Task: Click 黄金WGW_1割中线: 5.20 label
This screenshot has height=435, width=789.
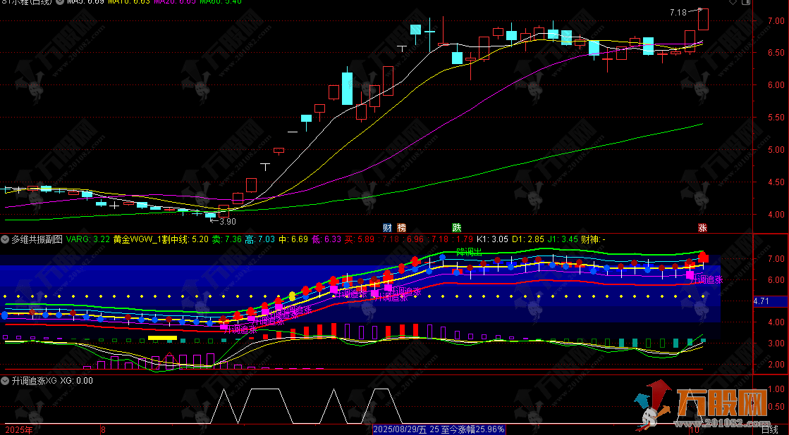Action: [x=161, y=239]
